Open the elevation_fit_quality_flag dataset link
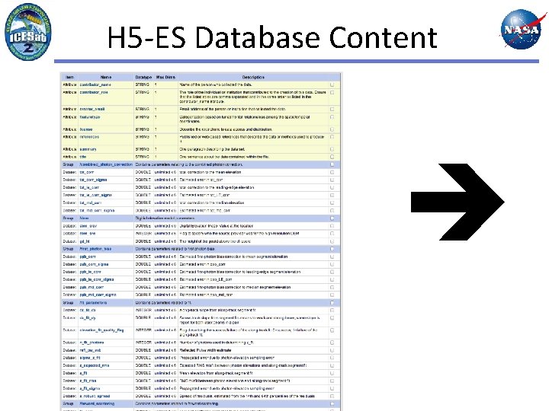549x411 pixels. pyautogui.click(x=101, y=330)
